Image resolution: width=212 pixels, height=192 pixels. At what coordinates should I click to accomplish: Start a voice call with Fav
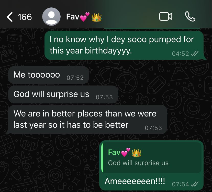(x=190, y=16)
